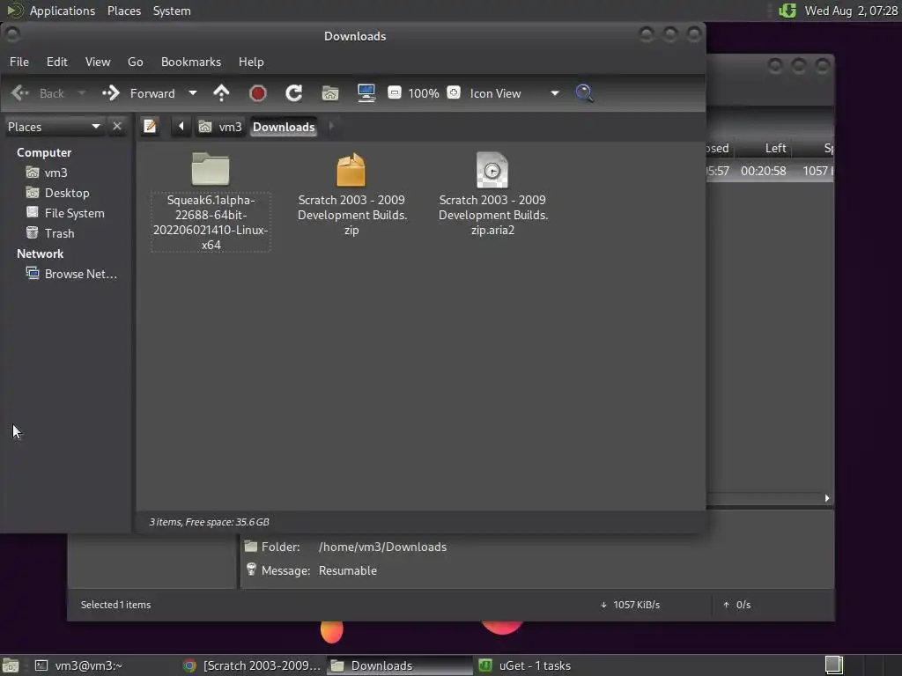This screenshot has height=676, width=902.
Task: Open the Bookmarks menu
Action: point(191,62)
